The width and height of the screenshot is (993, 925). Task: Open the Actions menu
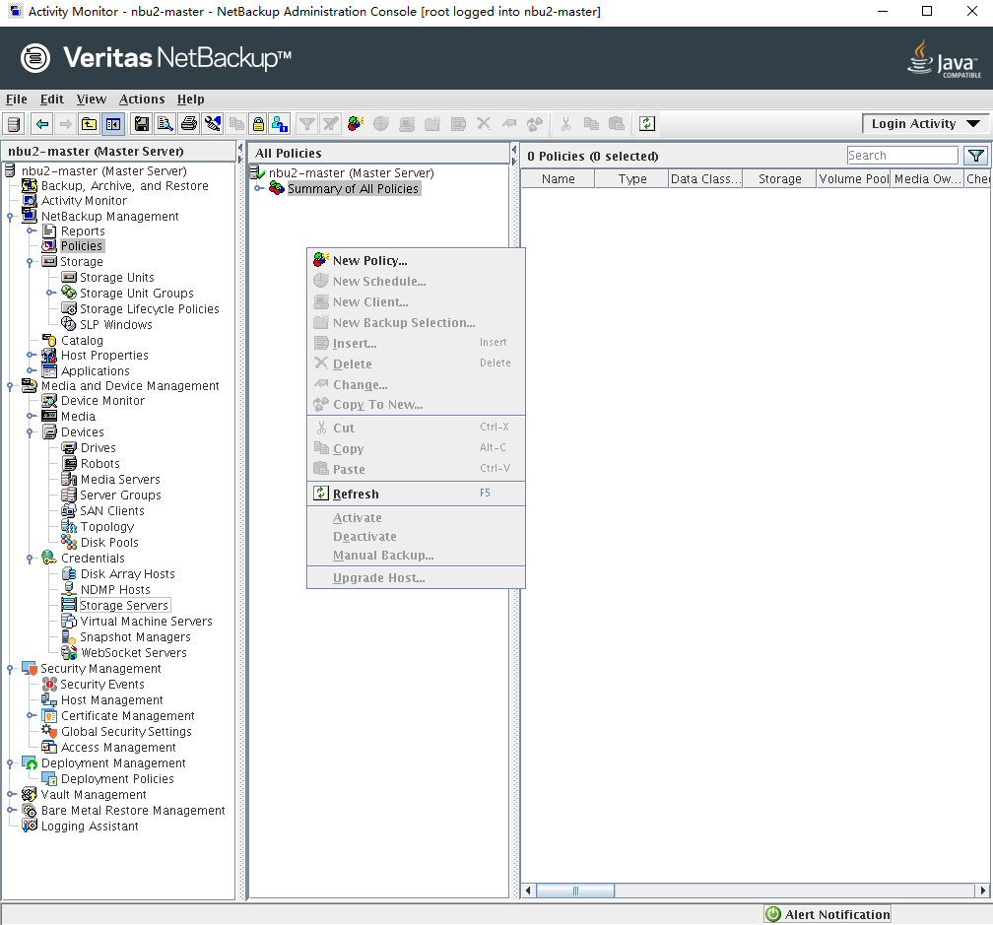(x=142, y=99)
